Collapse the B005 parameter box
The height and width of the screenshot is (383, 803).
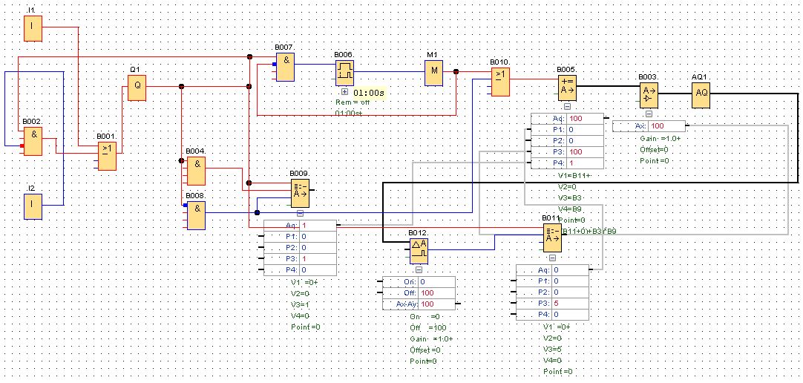click(x=567, y=107)
